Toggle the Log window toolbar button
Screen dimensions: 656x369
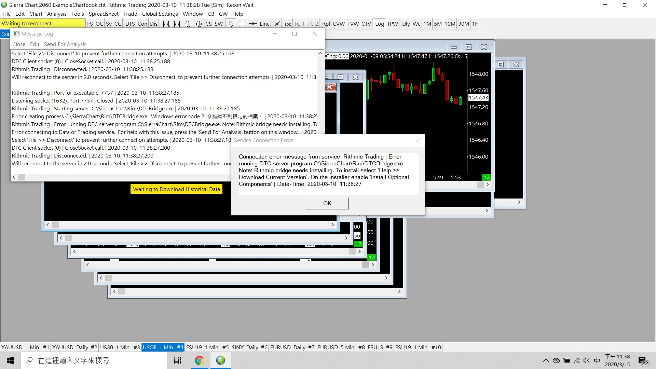[379, 24]
